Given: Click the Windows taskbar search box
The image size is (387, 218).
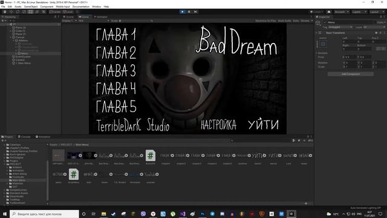Looking at the screenshot, I should pyautogui.click(x=44, y=214).
